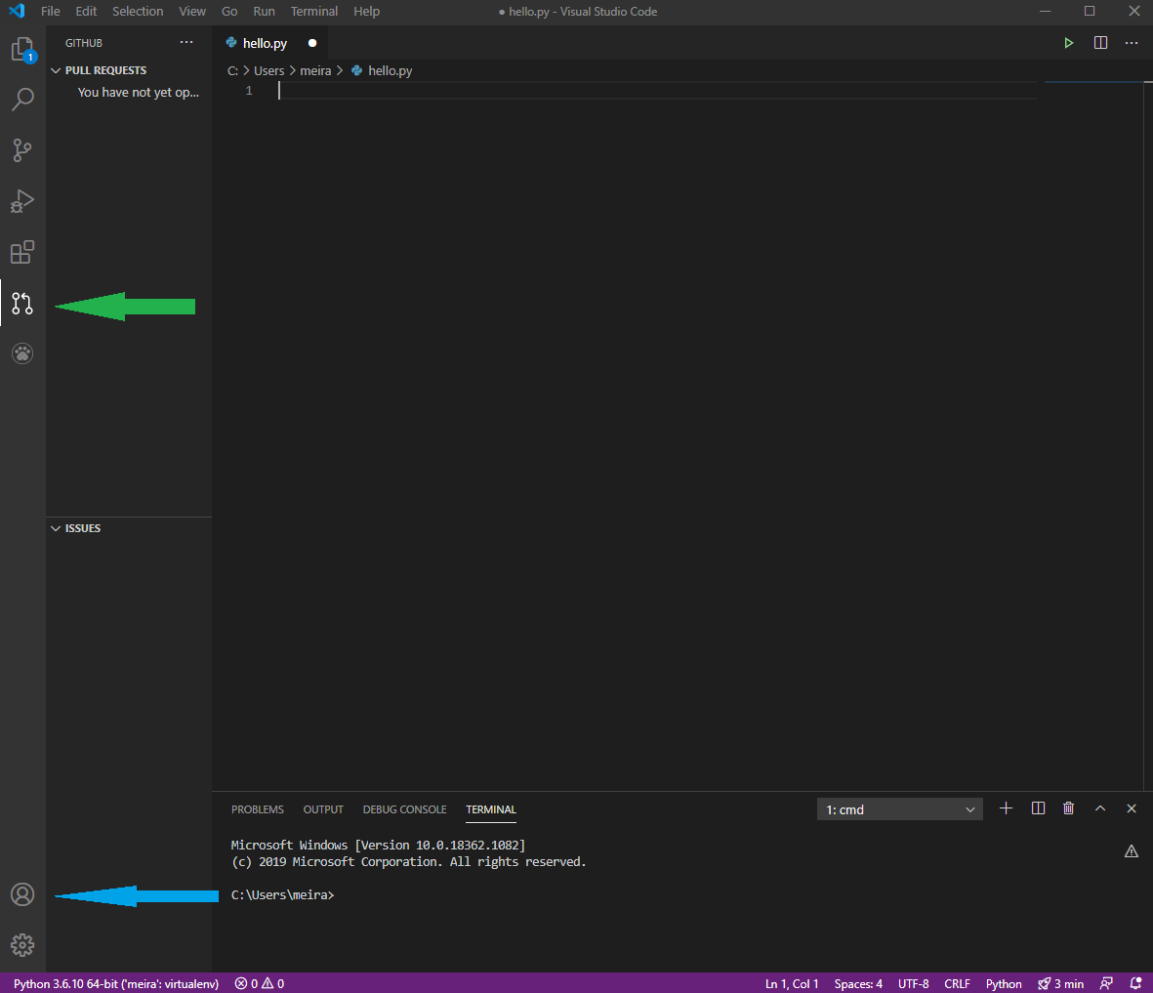This screenshot has width=1153, height=993.
Task: Open the Accounts menu
Action: tap(22, 893)
